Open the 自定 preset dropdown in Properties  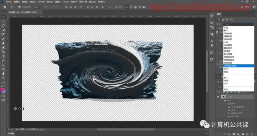[239, 24]
